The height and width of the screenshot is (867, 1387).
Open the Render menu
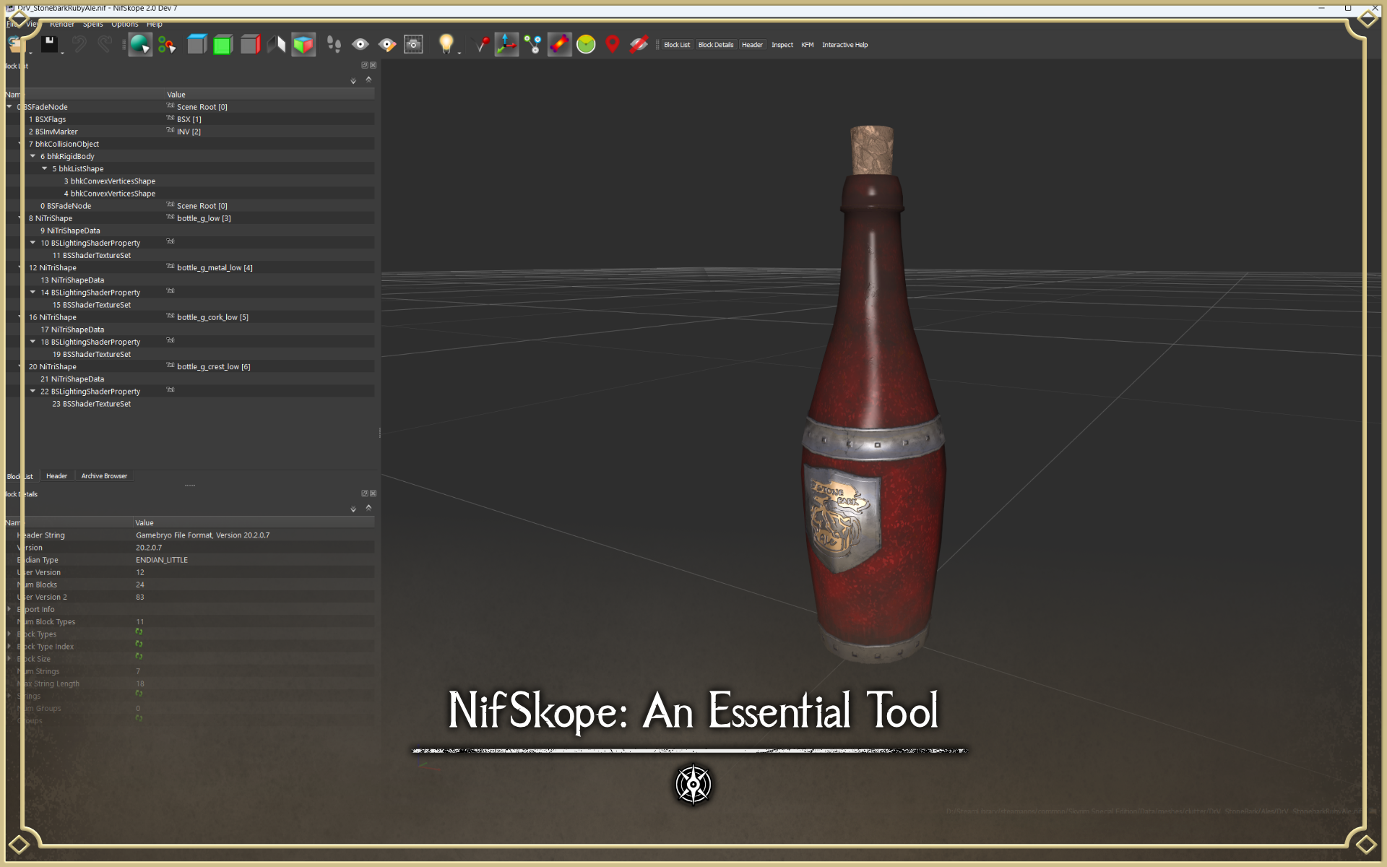pyautogui.click(x=62, y=24)
